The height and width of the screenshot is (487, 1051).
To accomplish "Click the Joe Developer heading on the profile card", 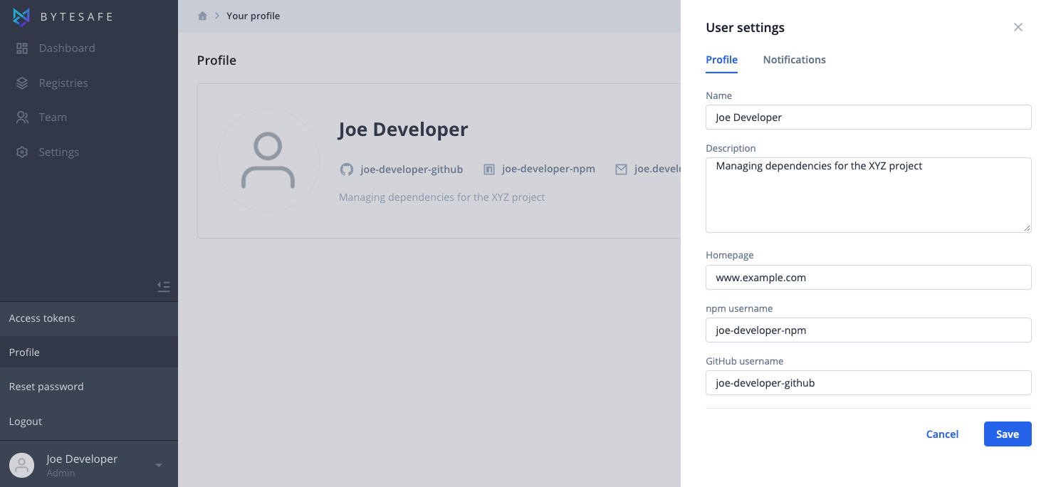I will [403, 130].
